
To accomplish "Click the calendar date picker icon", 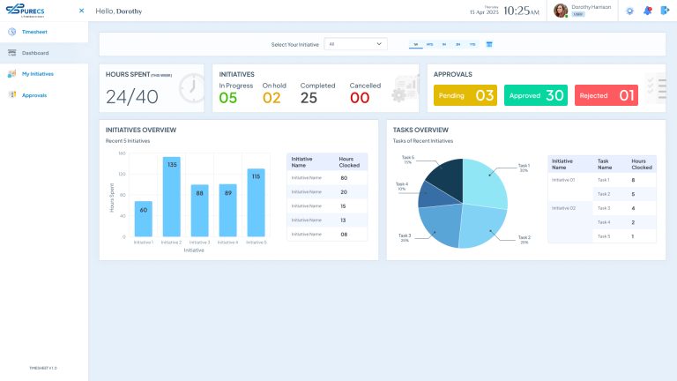I will pyautogui.click(x=489, y=43).
